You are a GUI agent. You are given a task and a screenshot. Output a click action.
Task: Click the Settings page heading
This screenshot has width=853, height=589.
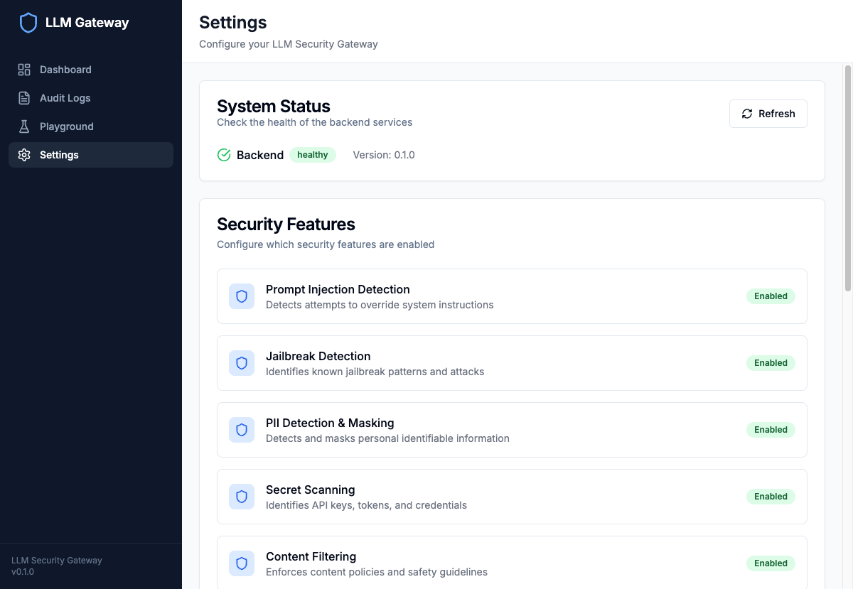click(233, 22)
